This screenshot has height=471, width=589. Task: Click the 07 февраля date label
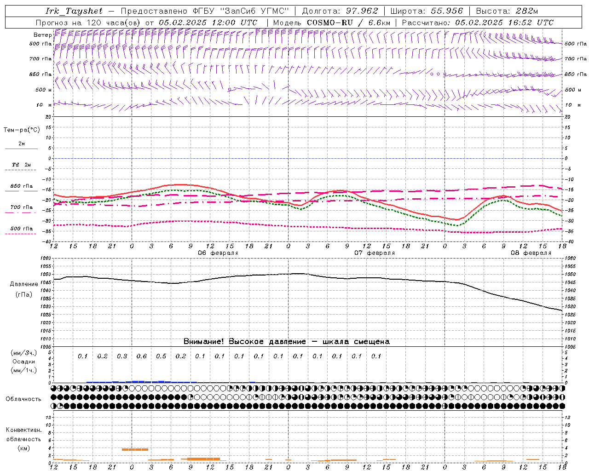375,253
